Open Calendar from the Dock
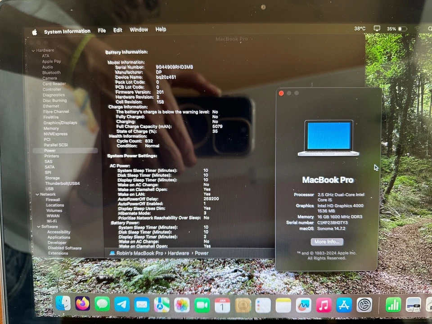The width and height of the screenshot is (432, 324). coord(222,305)
